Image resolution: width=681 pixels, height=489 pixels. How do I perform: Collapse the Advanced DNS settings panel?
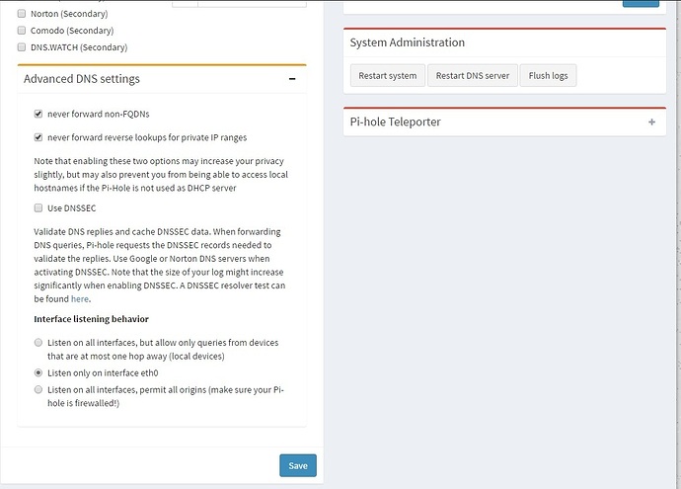(292, 79)
